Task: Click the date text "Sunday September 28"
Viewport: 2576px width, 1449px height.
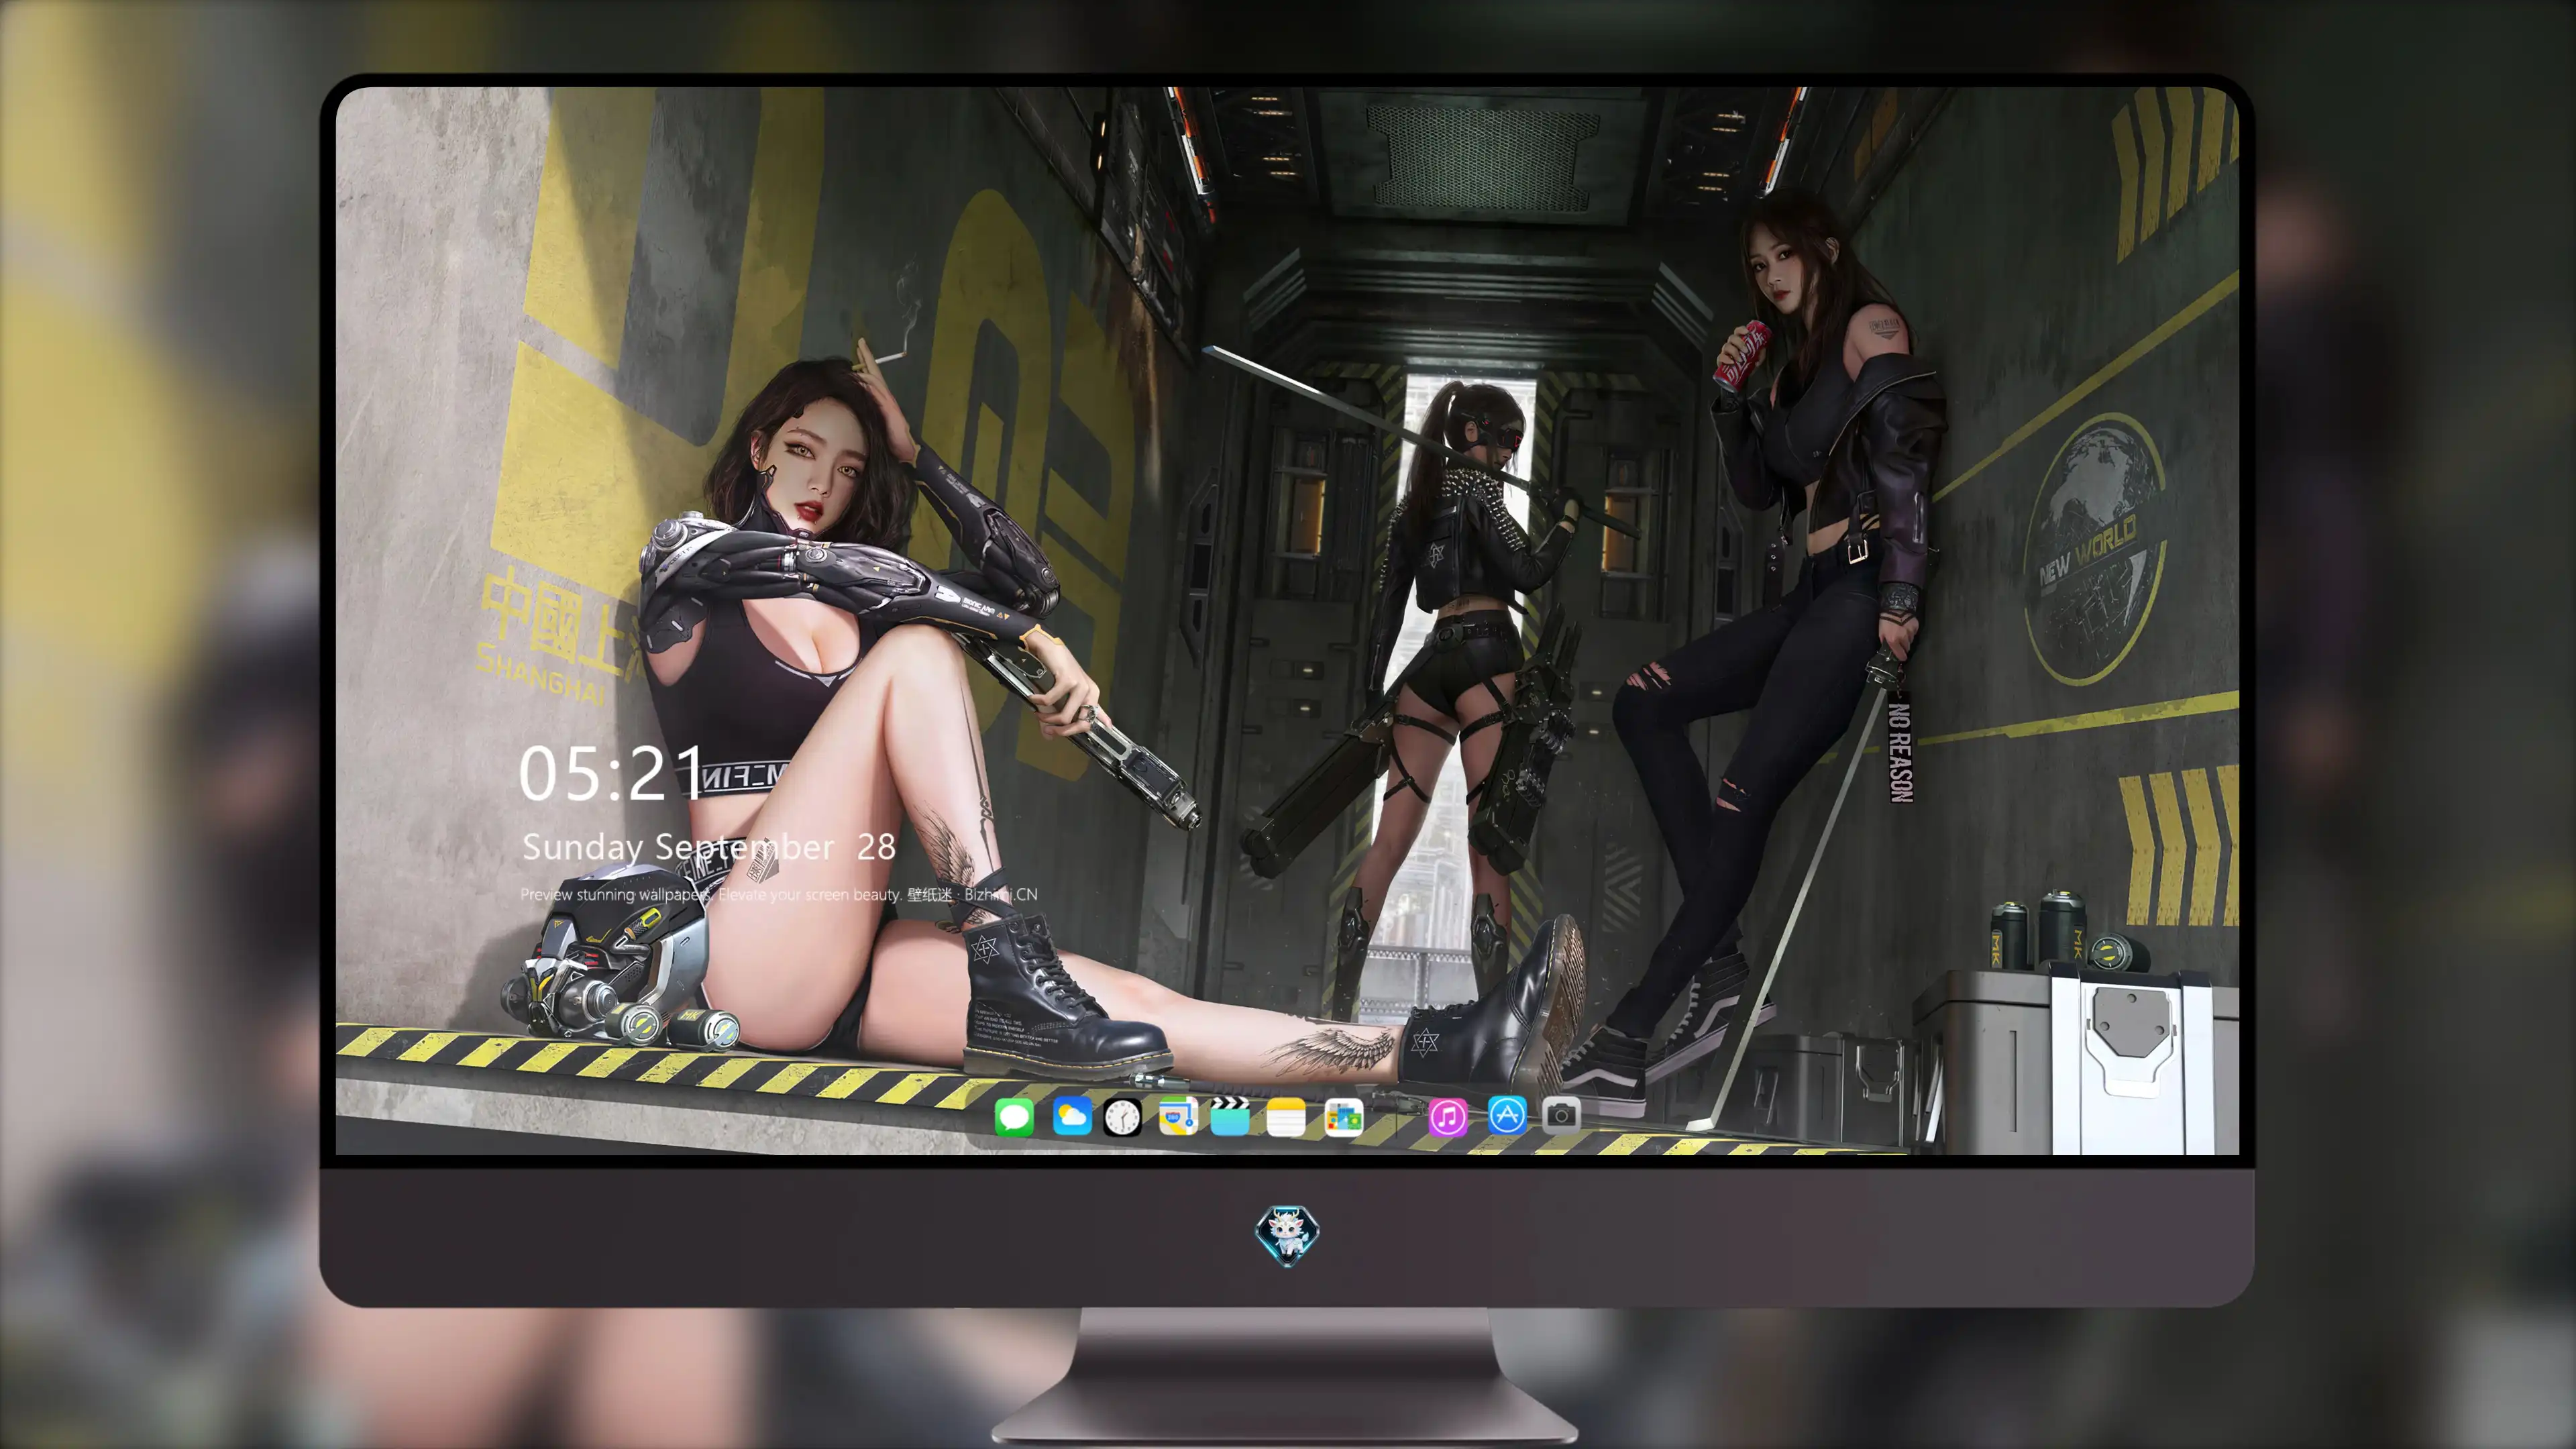Action: tap(709, 848)
